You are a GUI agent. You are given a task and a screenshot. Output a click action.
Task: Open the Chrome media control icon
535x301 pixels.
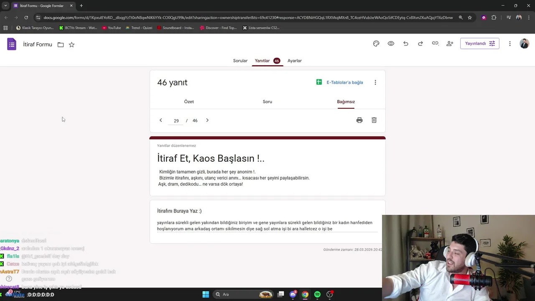pyautogui.click(x=509, y=18)
